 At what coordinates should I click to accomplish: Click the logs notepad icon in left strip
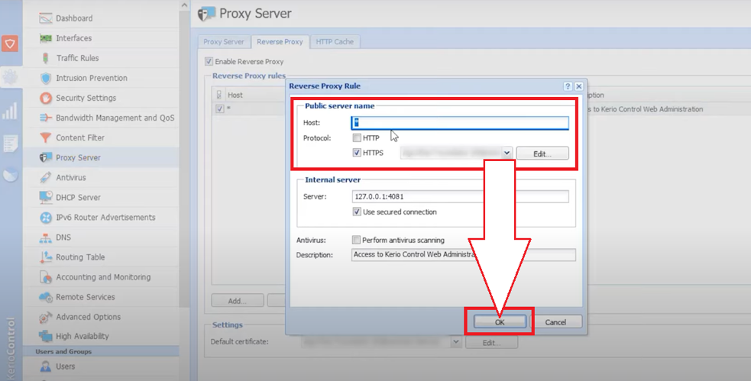pyautogui.click(x=10, y=144)
